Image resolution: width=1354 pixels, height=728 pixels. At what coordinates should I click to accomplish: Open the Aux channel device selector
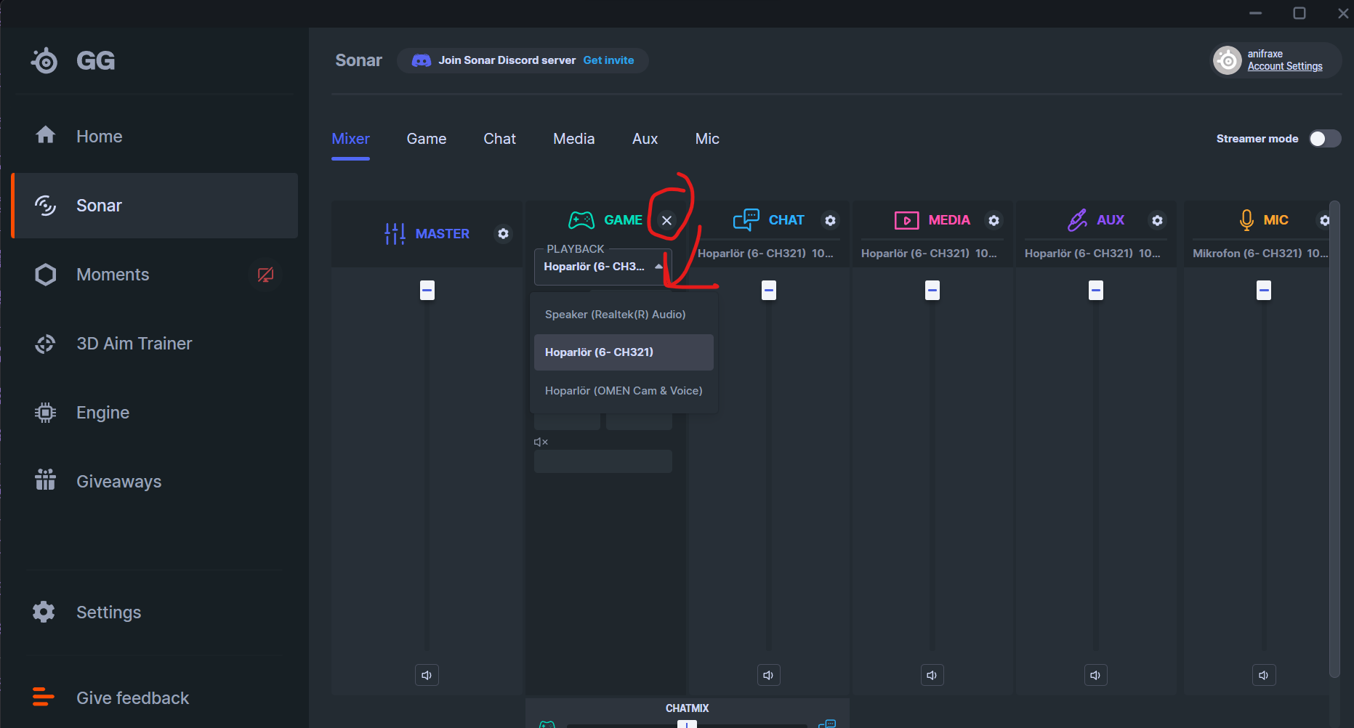point(1093,254)
